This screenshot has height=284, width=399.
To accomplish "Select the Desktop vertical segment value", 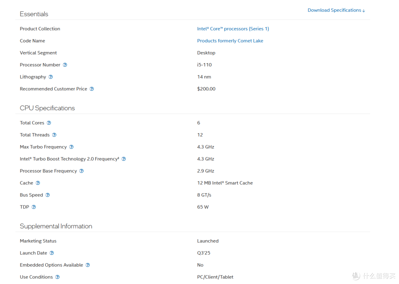I will (206, 53).
